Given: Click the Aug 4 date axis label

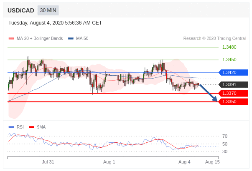Looking at the screenshot, I should (184, 162).
